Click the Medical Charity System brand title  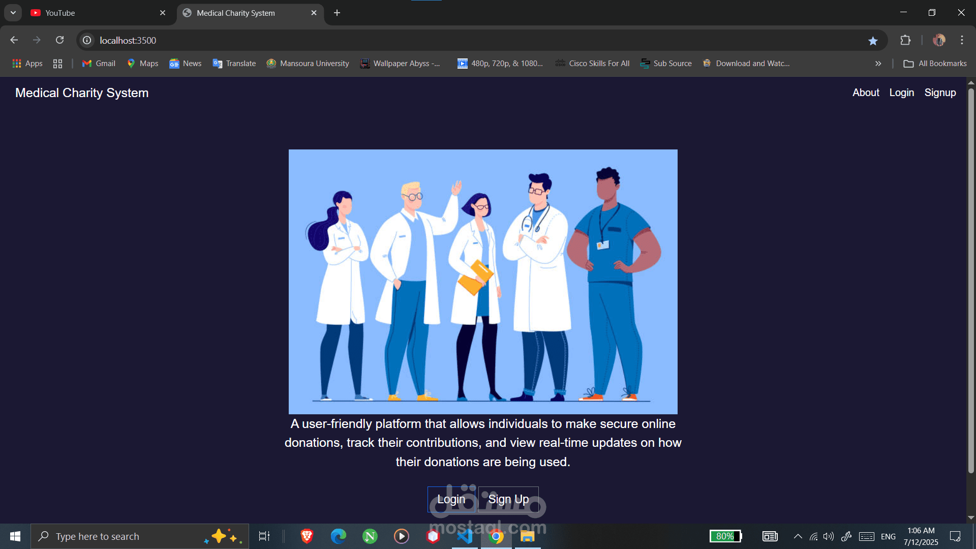[82, 93]
